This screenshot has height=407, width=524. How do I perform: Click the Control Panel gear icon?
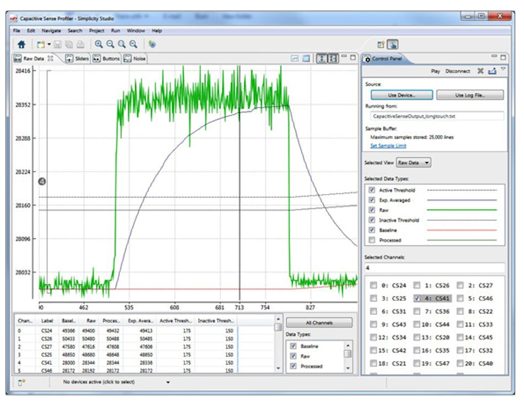pyautogui.click(x=368, y=58)
